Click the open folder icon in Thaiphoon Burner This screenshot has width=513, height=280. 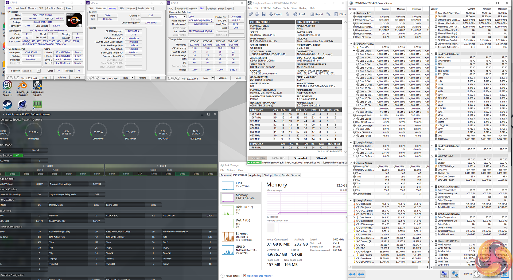257,14
